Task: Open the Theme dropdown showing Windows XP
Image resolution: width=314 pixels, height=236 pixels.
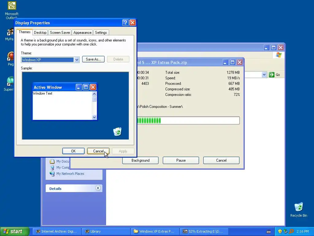Action: point(77,60)
